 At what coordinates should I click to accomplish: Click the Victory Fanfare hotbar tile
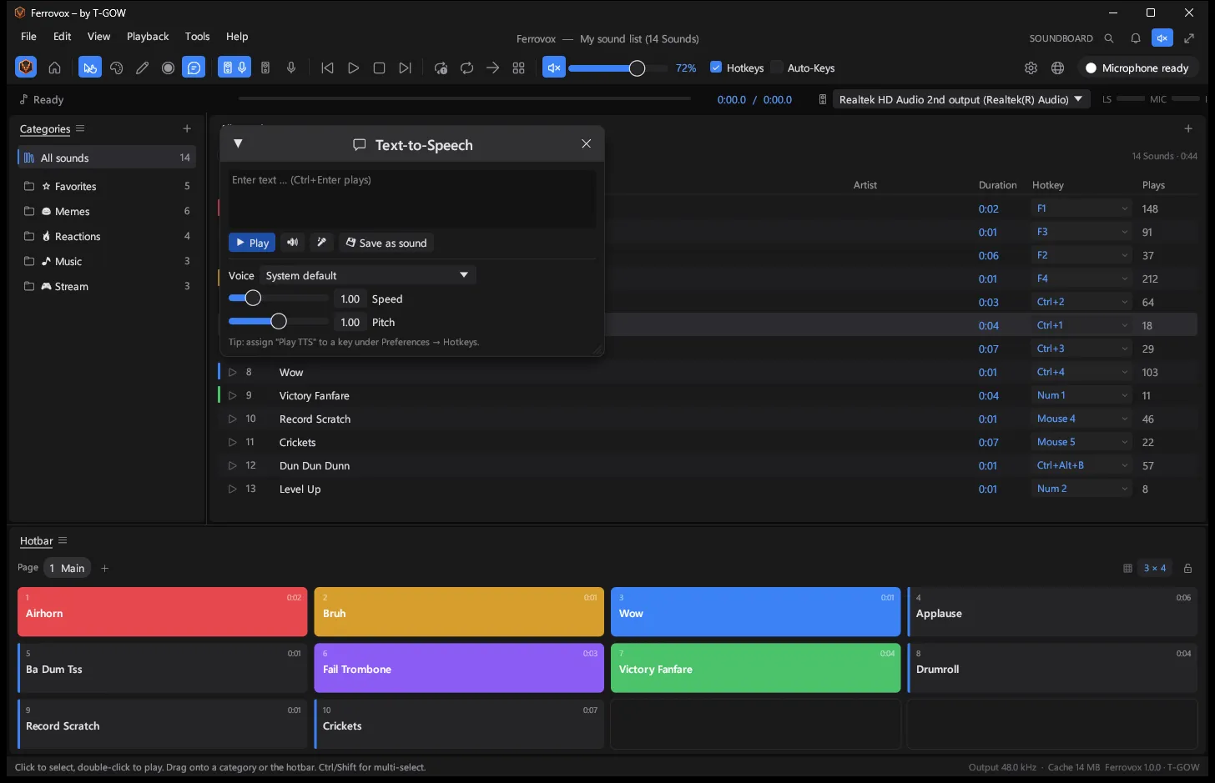[755, 668]
